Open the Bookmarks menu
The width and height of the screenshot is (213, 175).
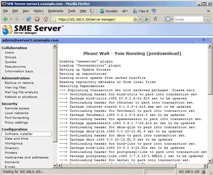56,11
